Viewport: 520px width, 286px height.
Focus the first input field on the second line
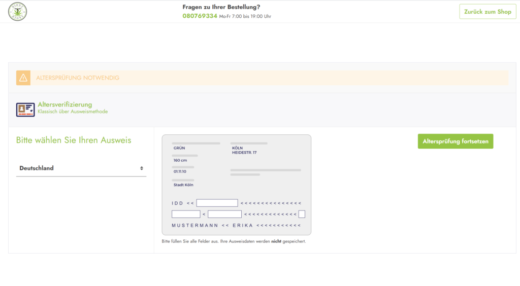tap(186, 214)
